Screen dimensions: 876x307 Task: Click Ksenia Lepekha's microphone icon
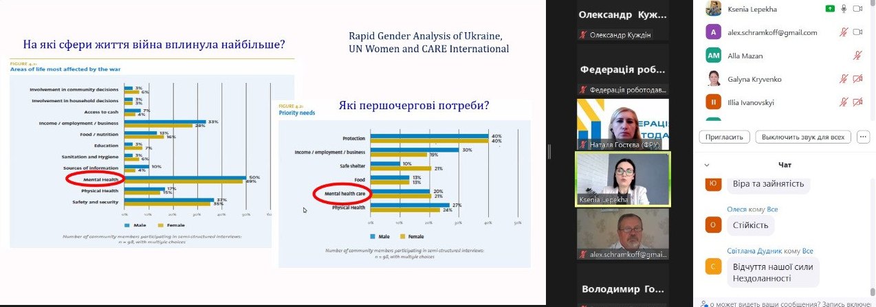tap(844, 9)
